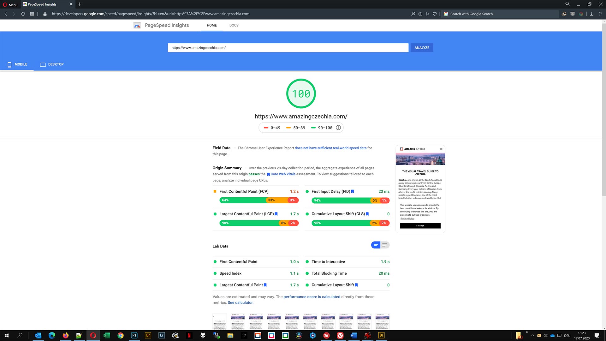Open Word from the taskbar

[x=354, y=335]
